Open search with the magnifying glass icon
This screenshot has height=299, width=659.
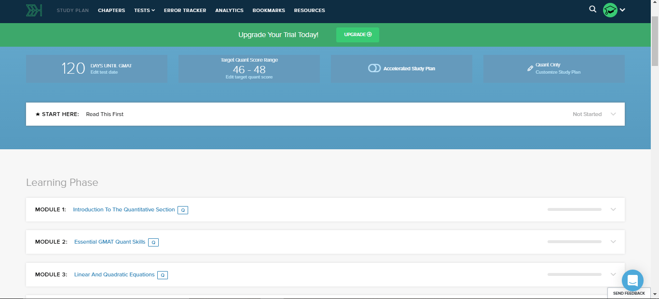[593, 9]
